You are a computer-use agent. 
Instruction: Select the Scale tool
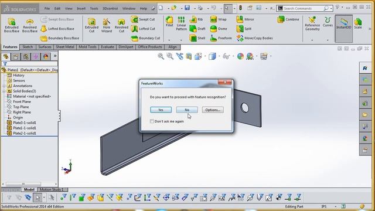(358, 23)
